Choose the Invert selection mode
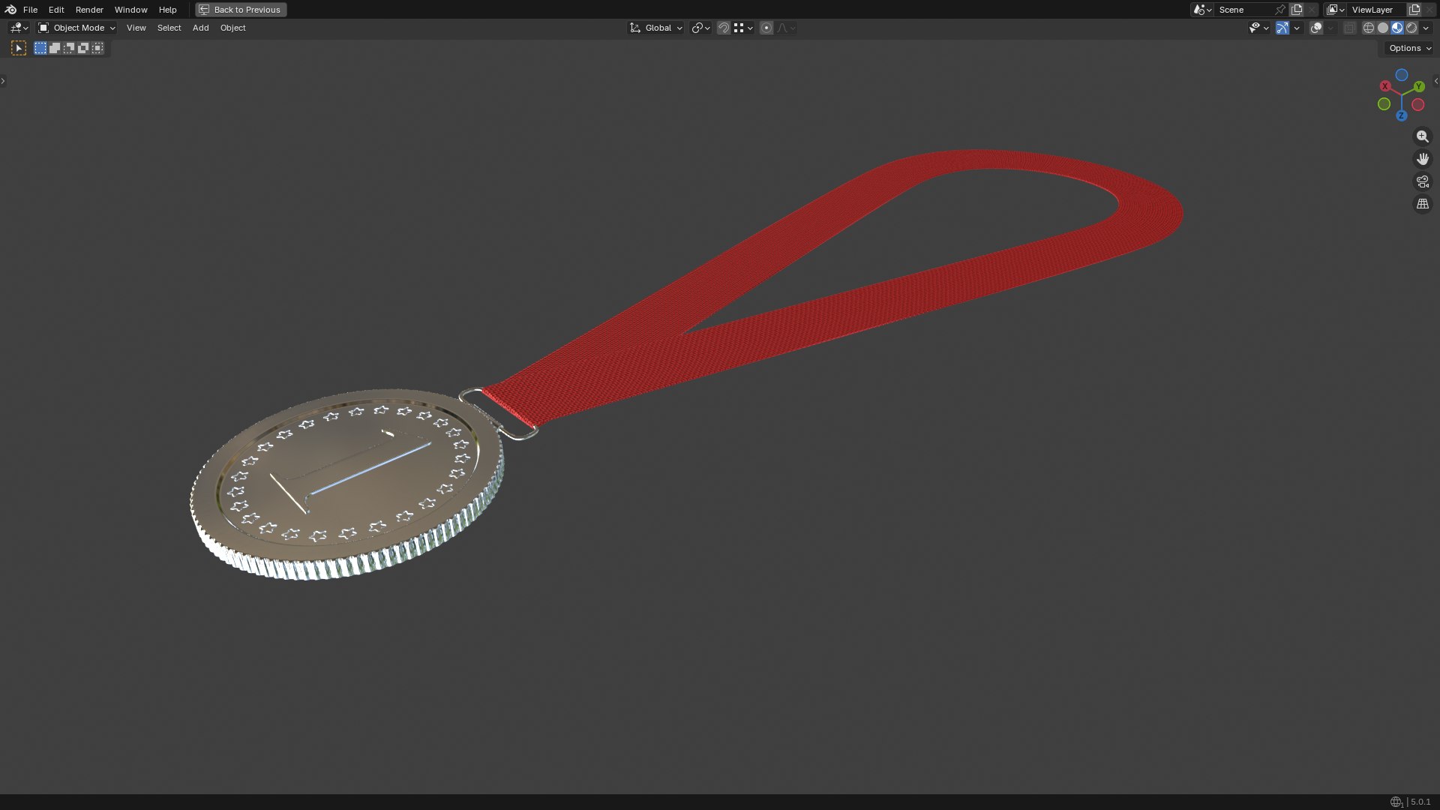This screenshot has height=810, width=1440. pyautogui.click(x=83, y=48)
